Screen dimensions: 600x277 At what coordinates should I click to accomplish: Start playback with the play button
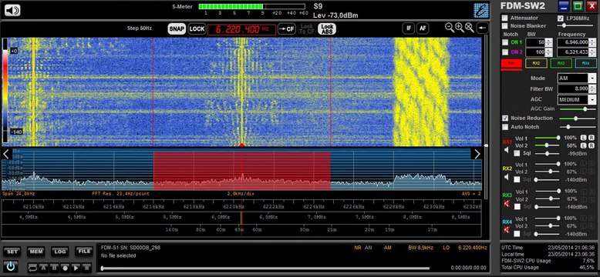[76, 268]
